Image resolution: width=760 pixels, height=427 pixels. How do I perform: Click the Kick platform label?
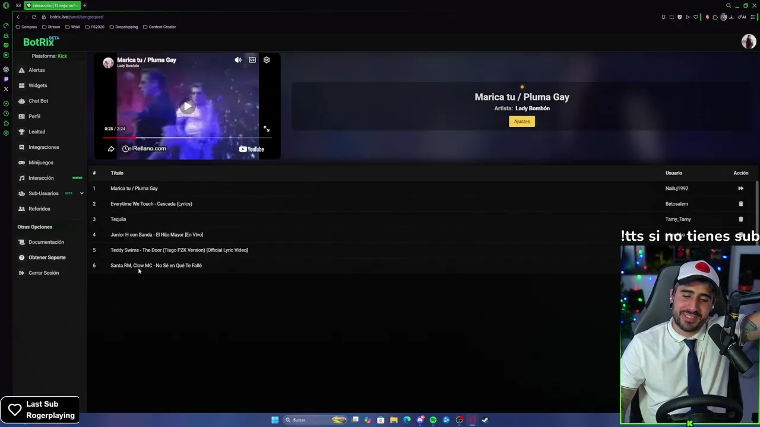[x=62, y=56]
